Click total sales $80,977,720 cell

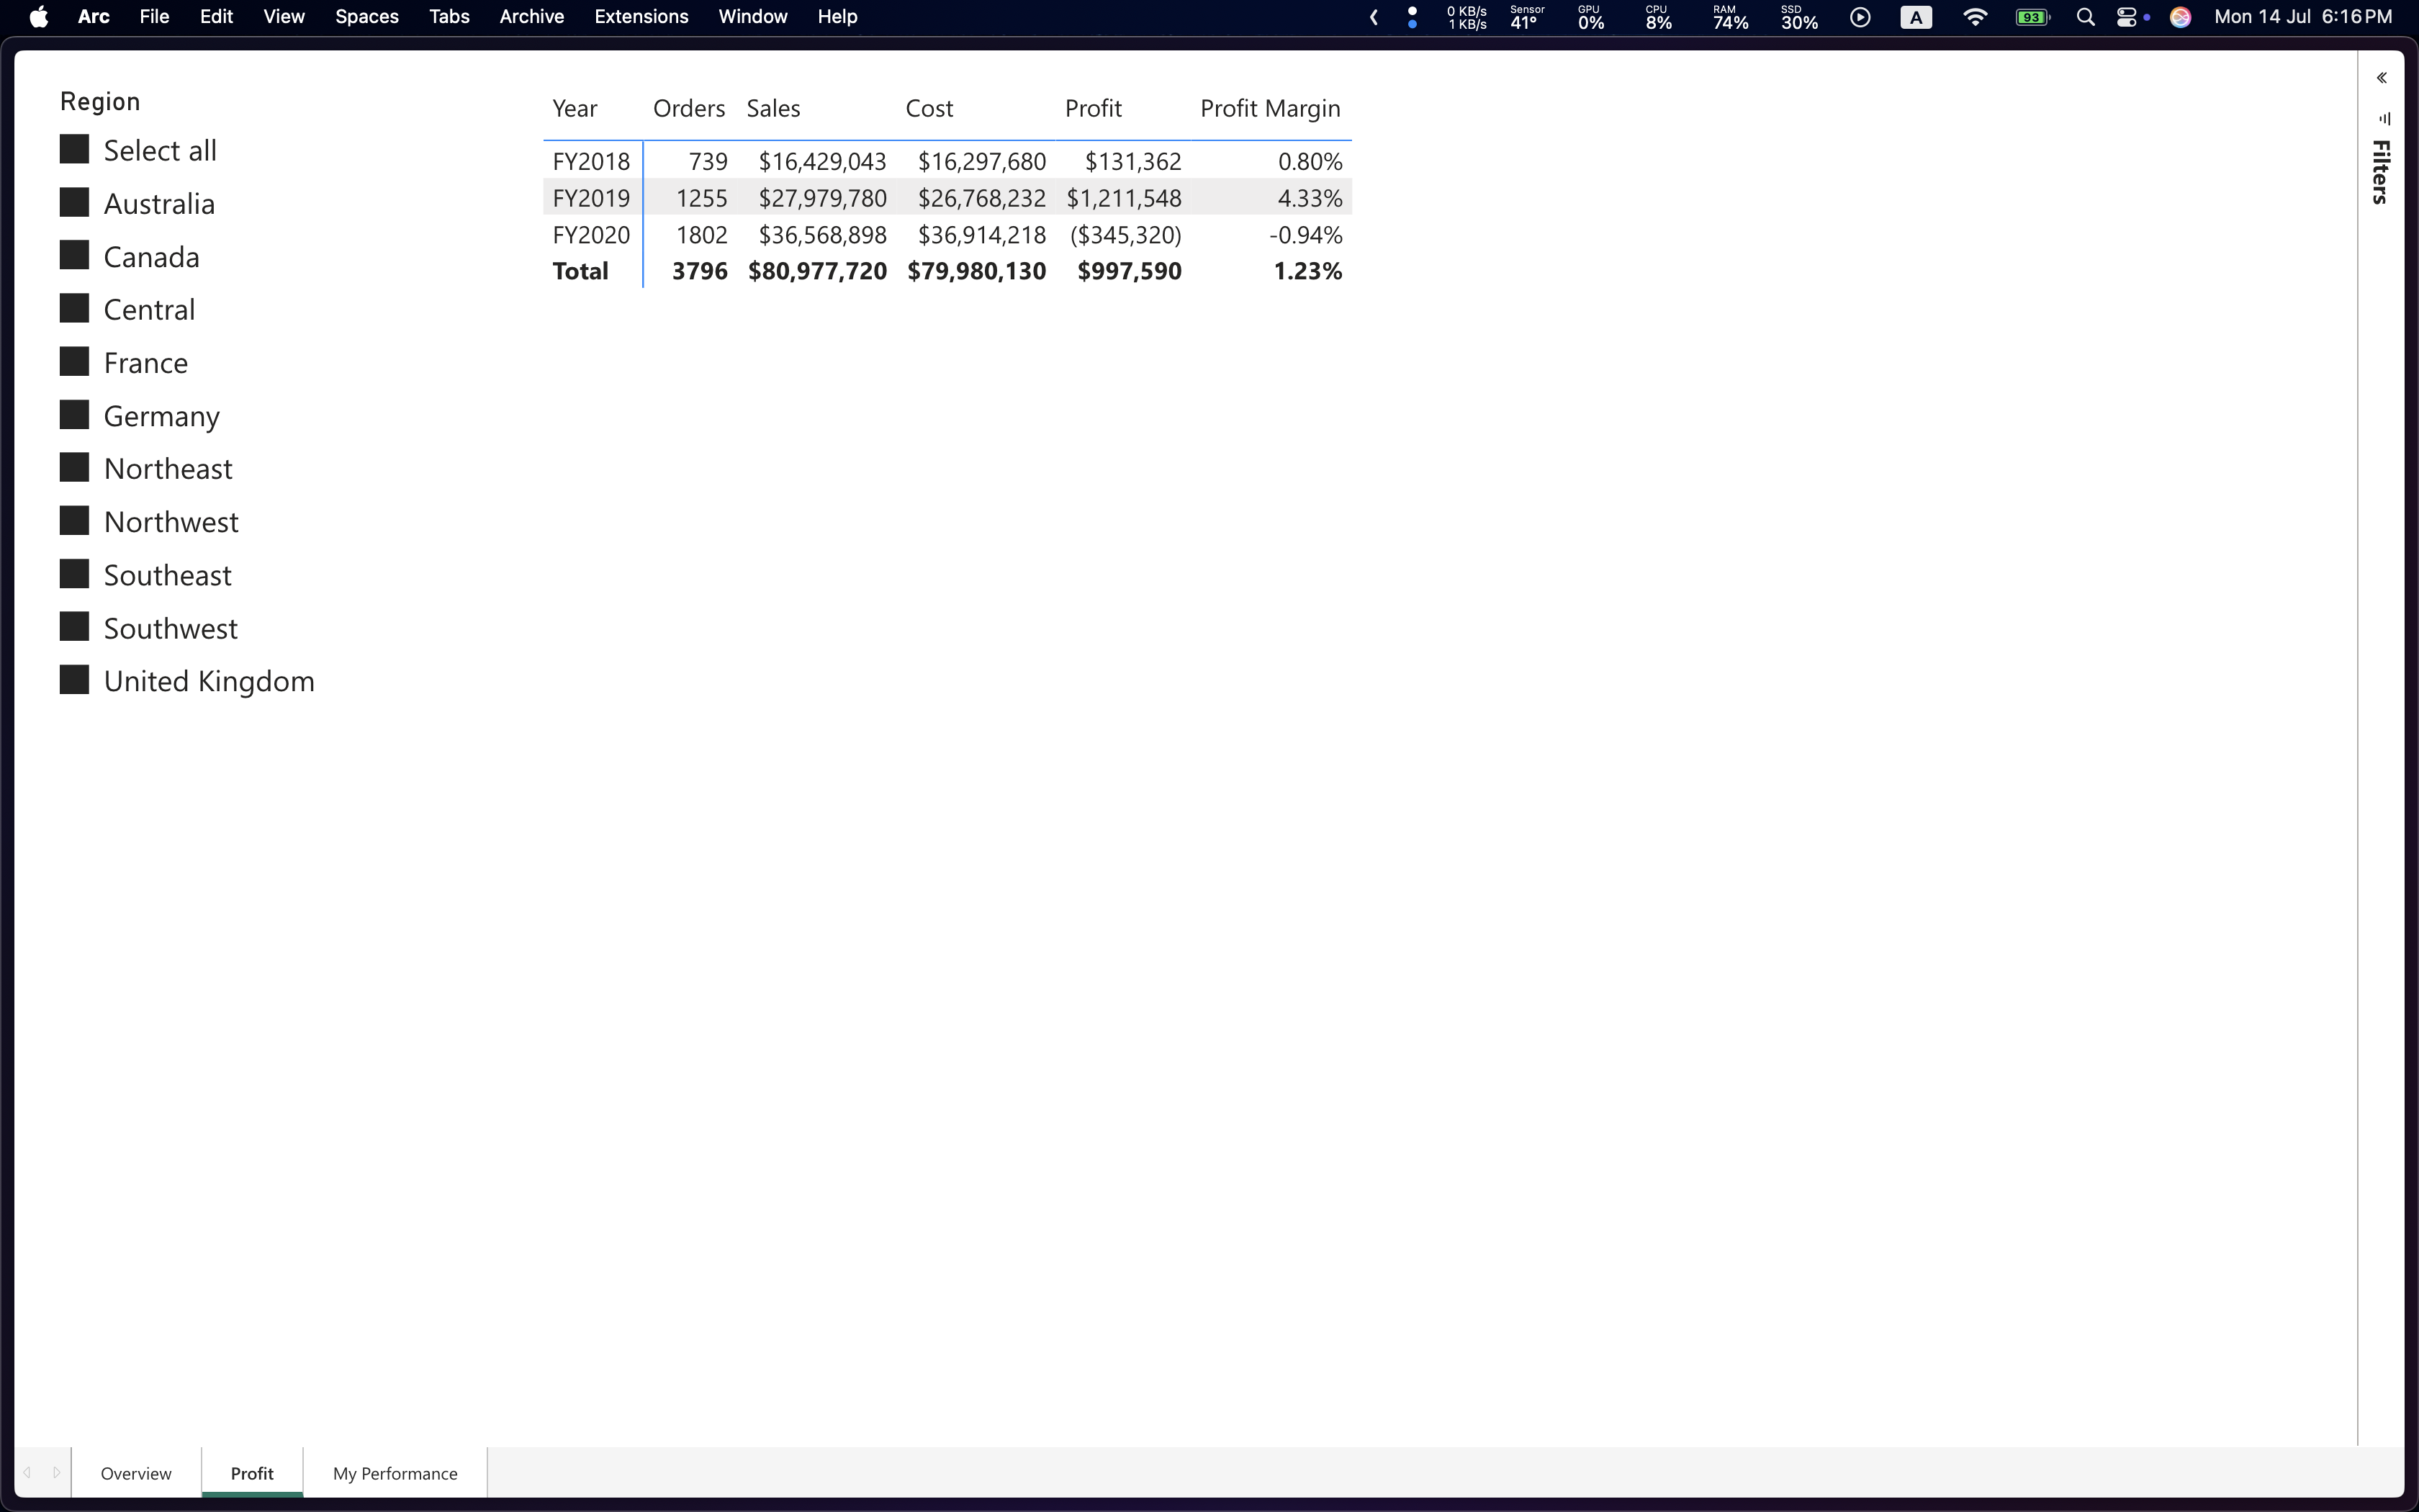pyautogui.click(x=818, y=271)
